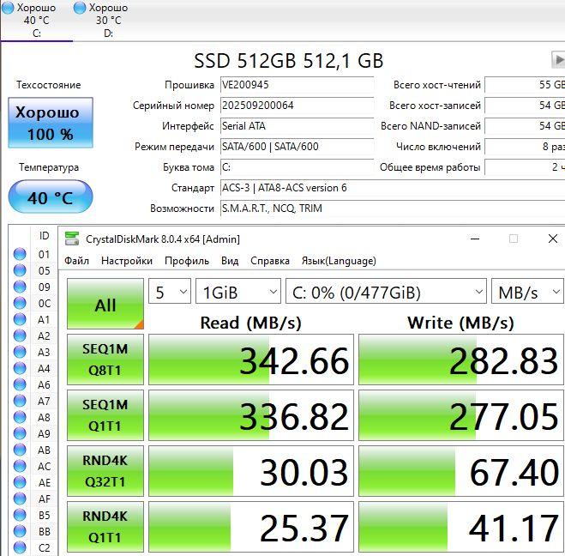Click the next-disk arrow beside the SSD title

click(556, 59)
